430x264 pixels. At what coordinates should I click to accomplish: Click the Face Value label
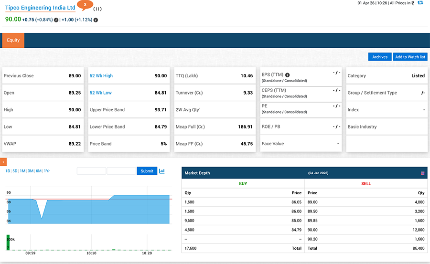[x=273, y=144]
